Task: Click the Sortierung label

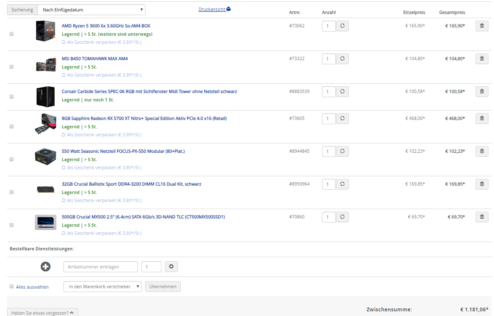Action: coord(22,10)
